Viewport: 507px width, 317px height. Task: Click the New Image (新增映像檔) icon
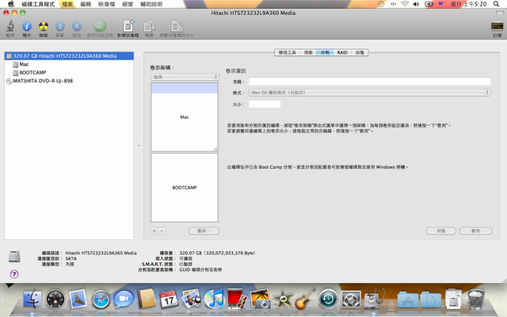[x=128, y=26]
